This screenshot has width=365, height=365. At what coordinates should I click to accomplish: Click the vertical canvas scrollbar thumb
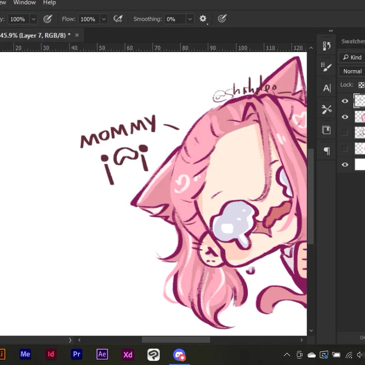[311, 196]
